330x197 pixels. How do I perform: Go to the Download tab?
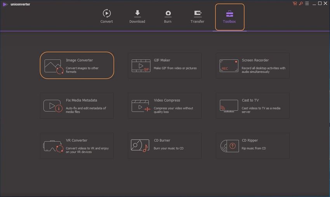coord(137,17)
